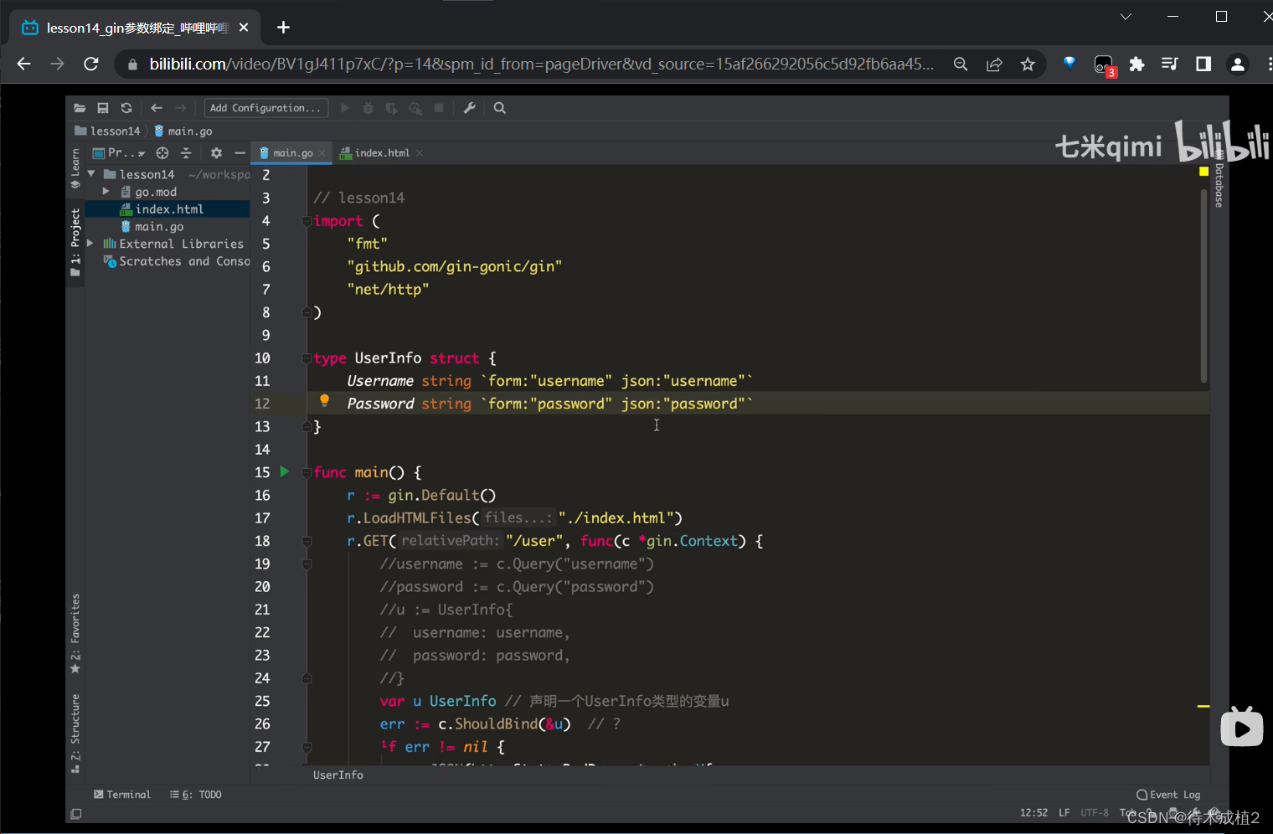The height and width of the screenshot is (834, 1273).
Task: Collapse the lesson14 project folder
Action: (90, 174)
